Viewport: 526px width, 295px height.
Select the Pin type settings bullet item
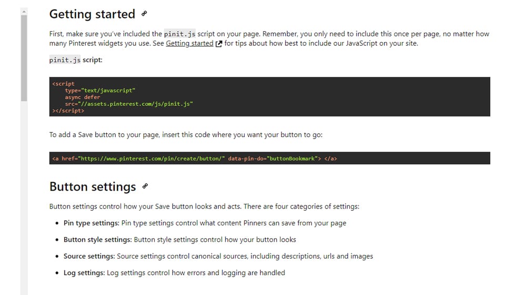[205, 223]
